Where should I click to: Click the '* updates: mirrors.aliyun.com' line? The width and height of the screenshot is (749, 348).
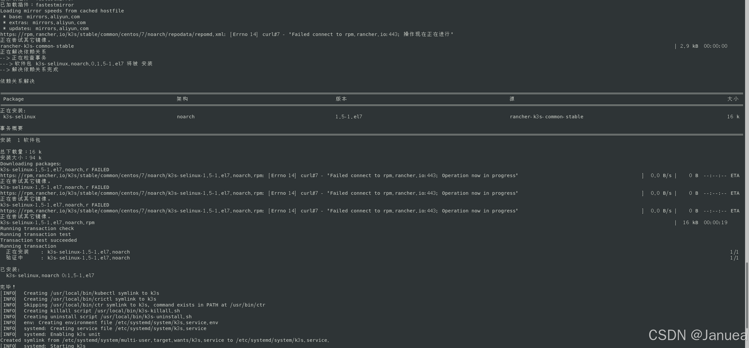pos(45,28)
